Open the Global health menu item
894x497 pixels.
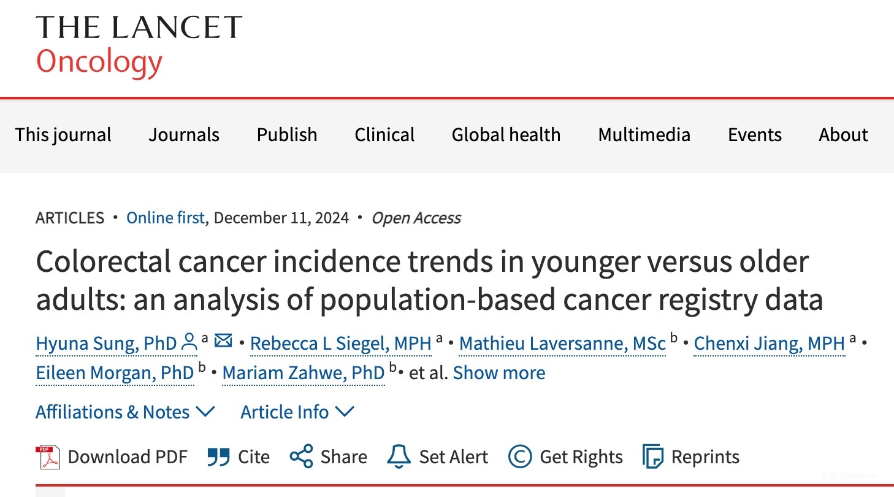506,135
